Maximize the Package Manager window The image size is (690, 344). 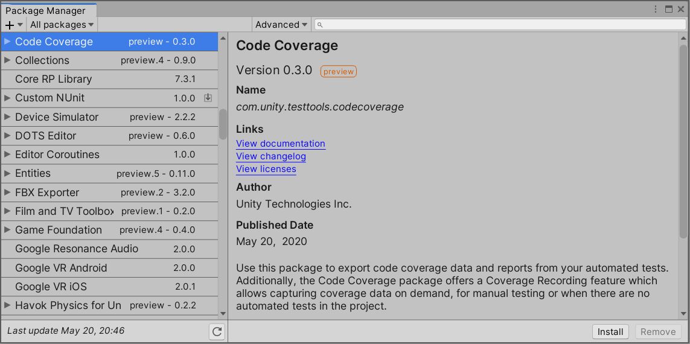669,9
